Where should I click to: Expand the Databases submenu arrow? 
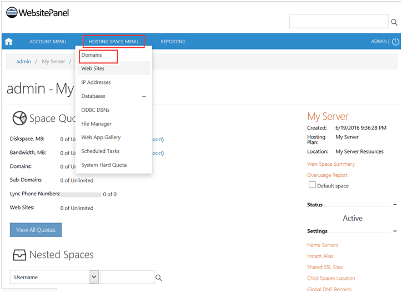[x=144, y=96]
